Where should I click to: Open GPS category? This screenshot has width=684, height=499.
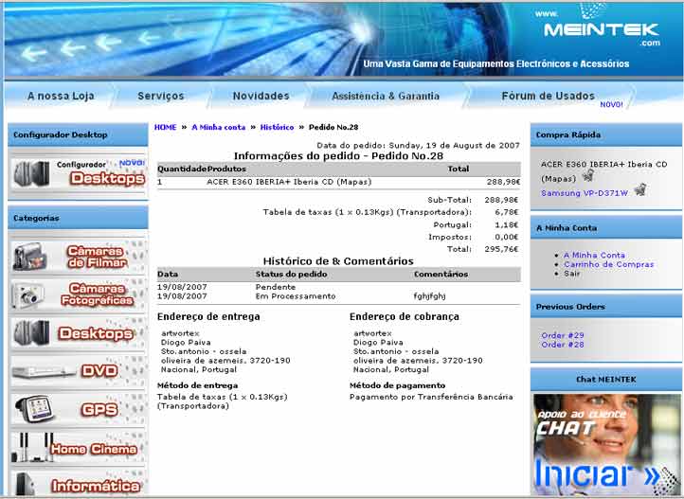pos(78,409)
